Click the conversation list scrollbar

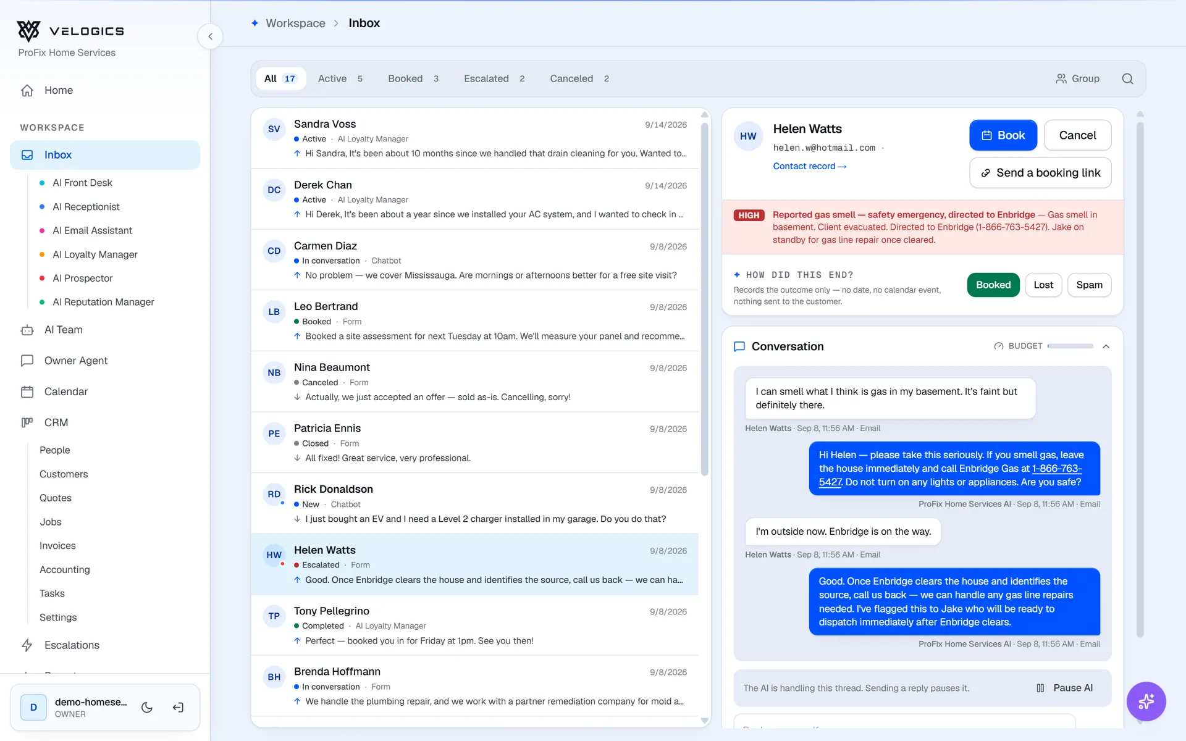click(x=704, y=299)
